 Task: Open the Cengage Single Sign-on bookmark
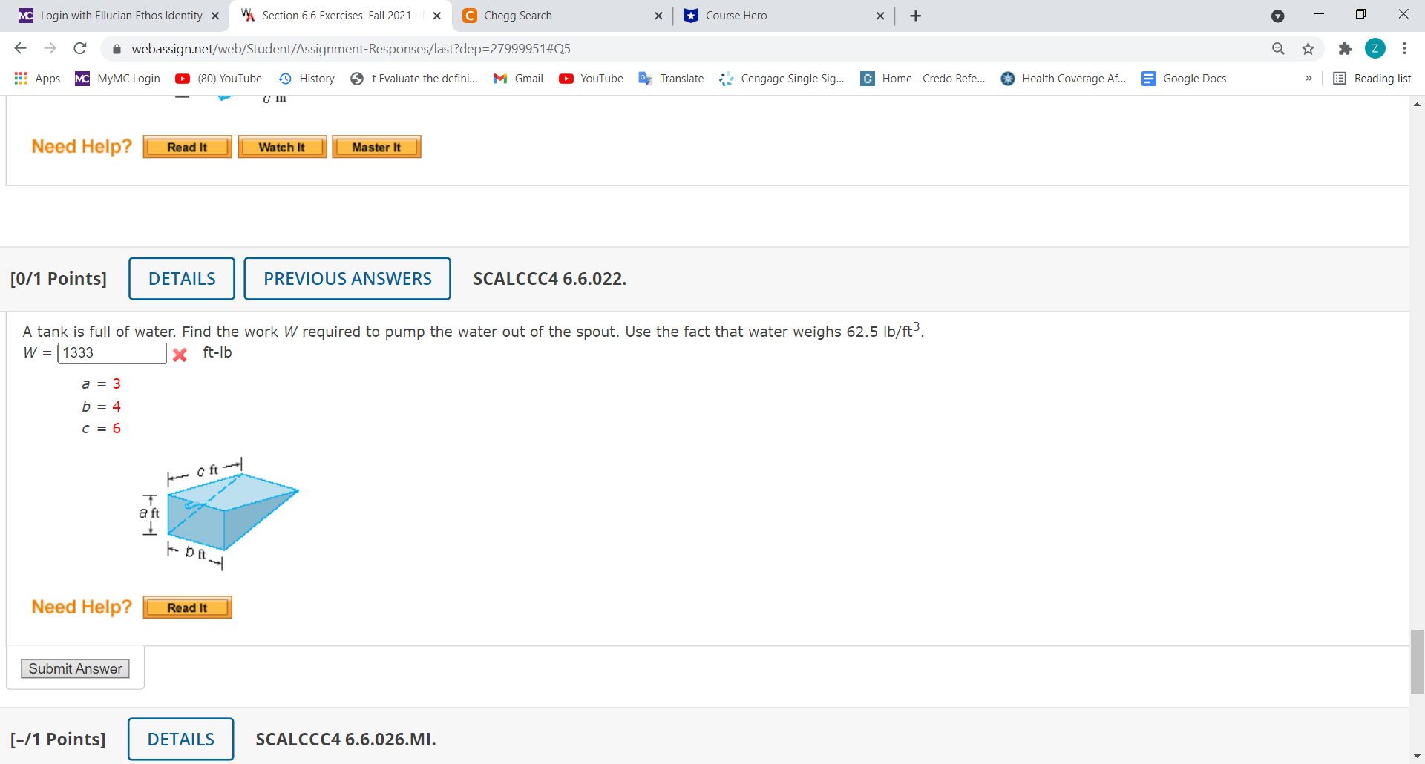pos(782,79)
